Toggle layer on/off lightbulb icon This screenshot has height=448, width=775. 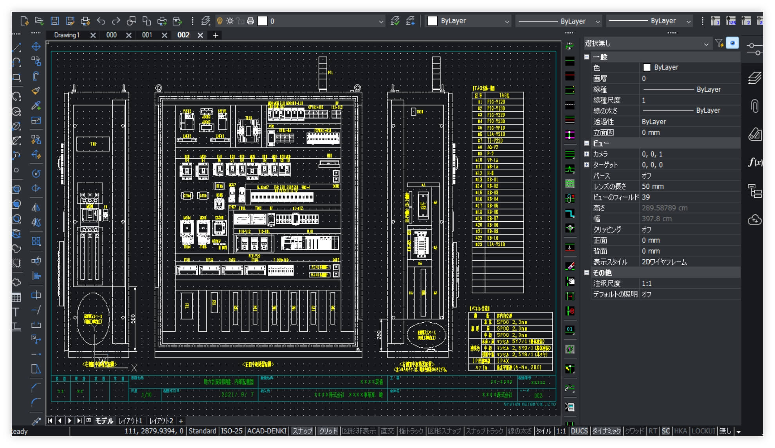[x=220, y=21]
